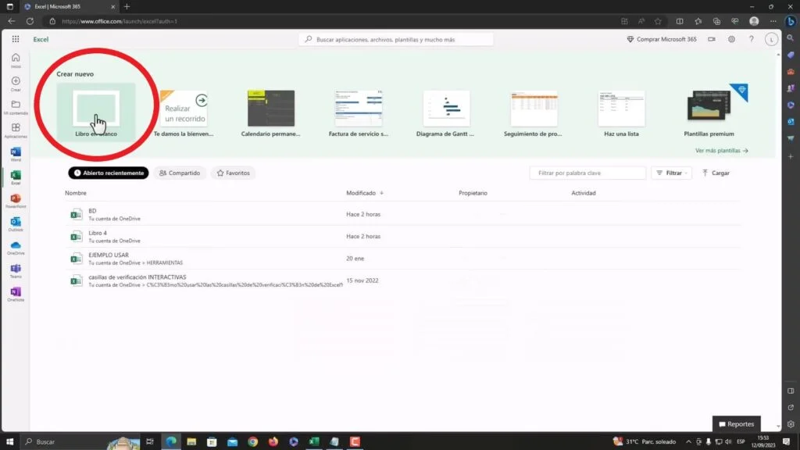800x450 pixels.
Task: Open the browser more options menu
Action: tap(773, 21)
